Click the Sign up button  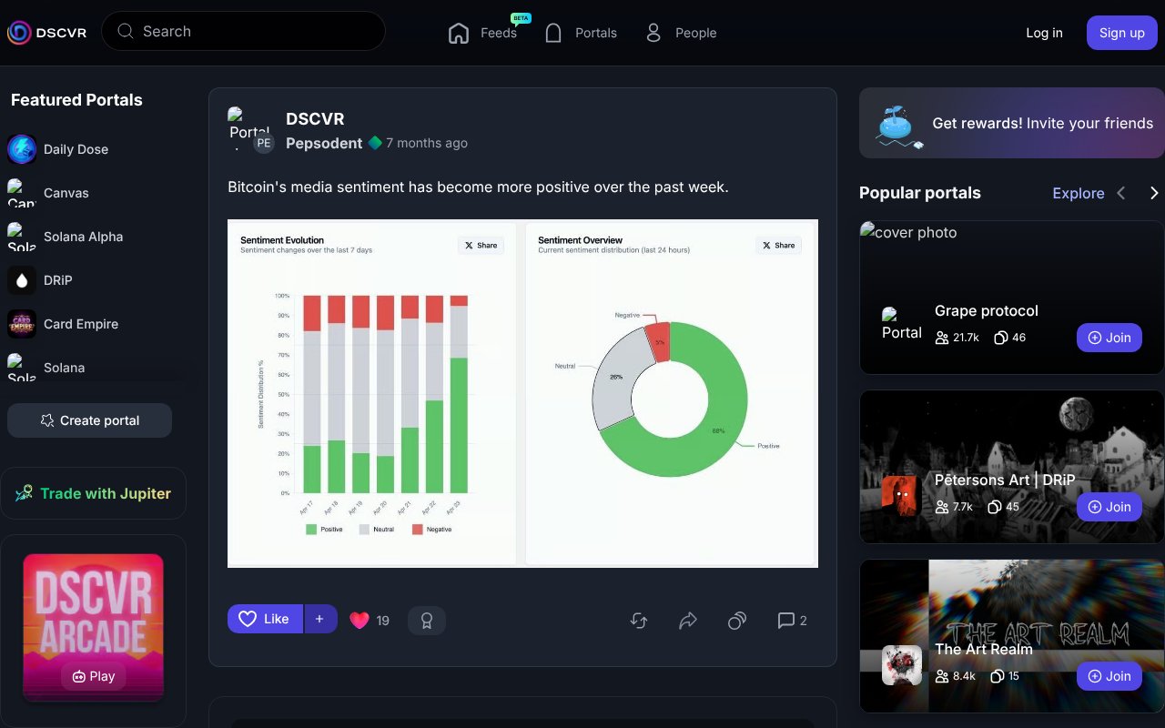pyautogui.click(x=1121, y=32)
